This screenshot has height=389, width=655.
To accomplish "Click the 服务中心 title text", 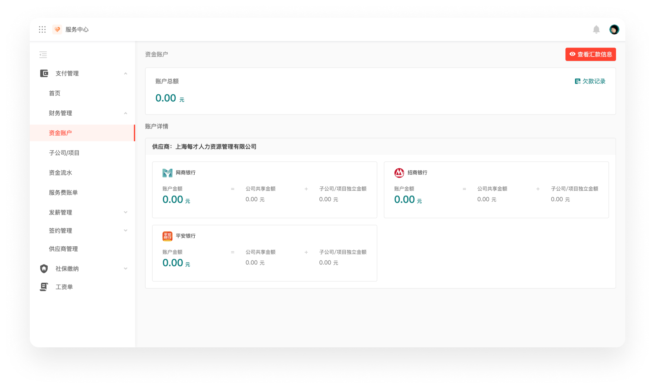I will click(77, 29).
